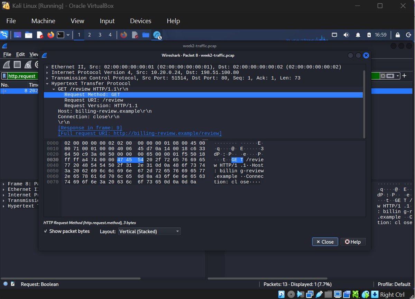Click the lock screen icon
The width and height of the screenshot is (415, 299).
[398, 35]
